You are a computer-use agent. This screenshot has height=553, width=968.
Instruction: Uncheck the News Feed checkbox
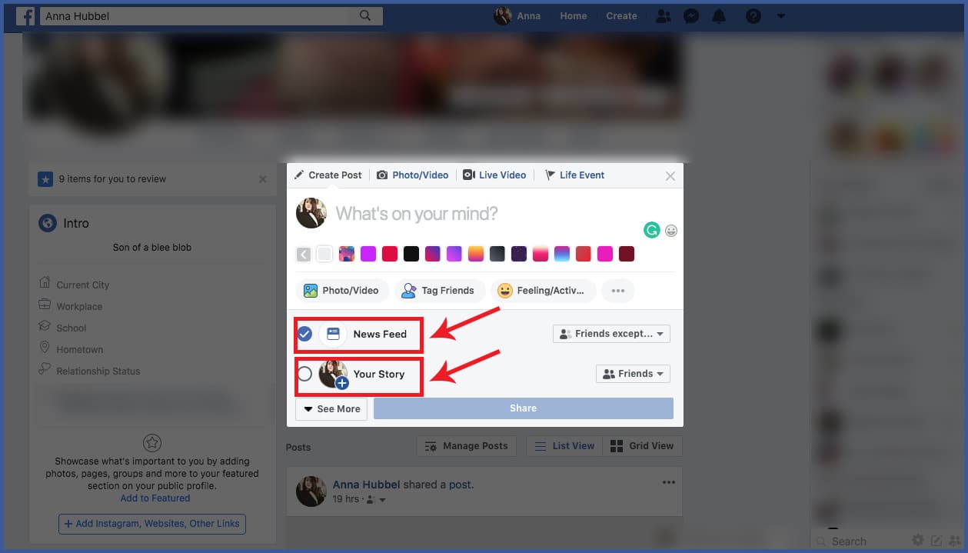click(304, 334)
